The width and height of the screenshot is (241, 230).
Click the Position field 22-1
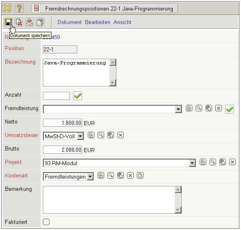click(x=60, y=49)
